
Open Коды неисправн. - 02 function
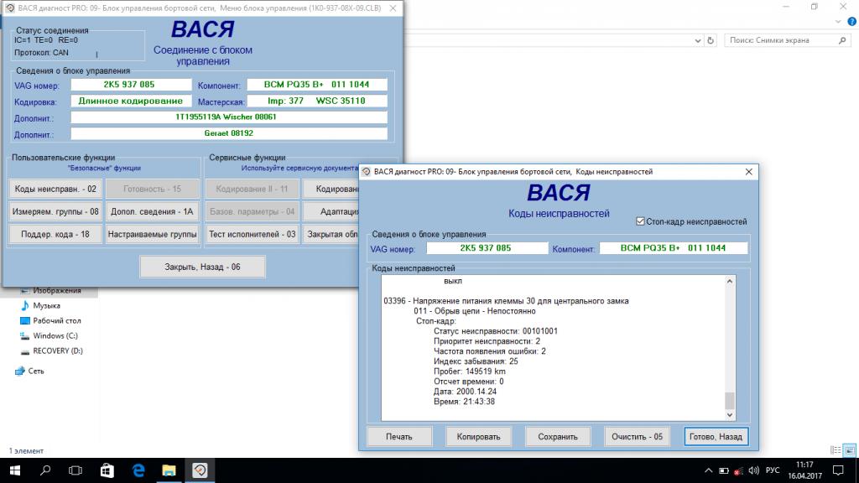pos(55,189)
